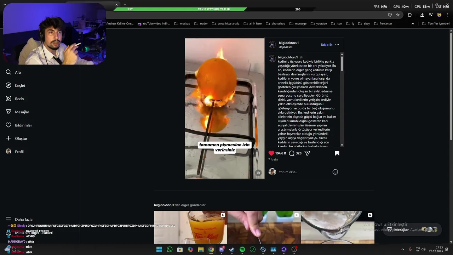Open File Explorer from the taskbar
This screenshot has height=255, width=453.
(201, 249)
